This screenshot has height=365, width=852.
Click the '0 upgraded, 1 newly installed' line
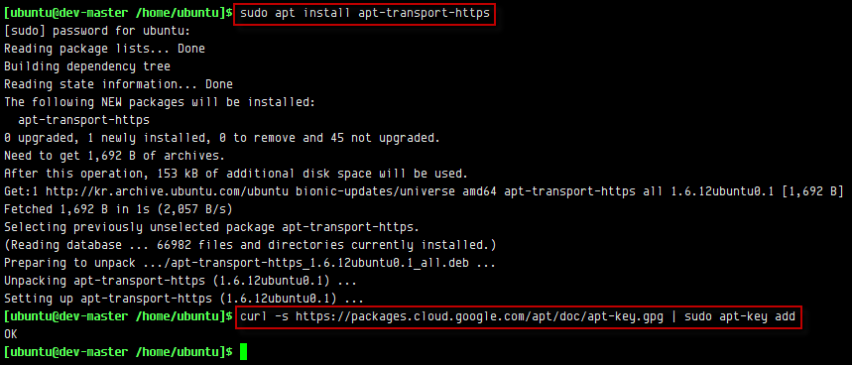click(x=222, y=138)
